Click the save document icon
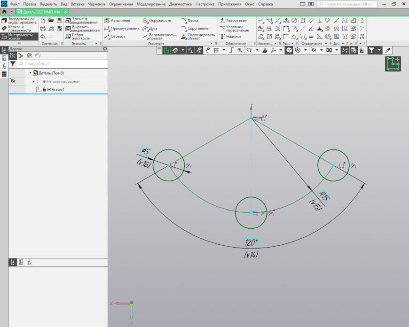The width and height of the screenshot is (409, 327). (x=59, y=21)
